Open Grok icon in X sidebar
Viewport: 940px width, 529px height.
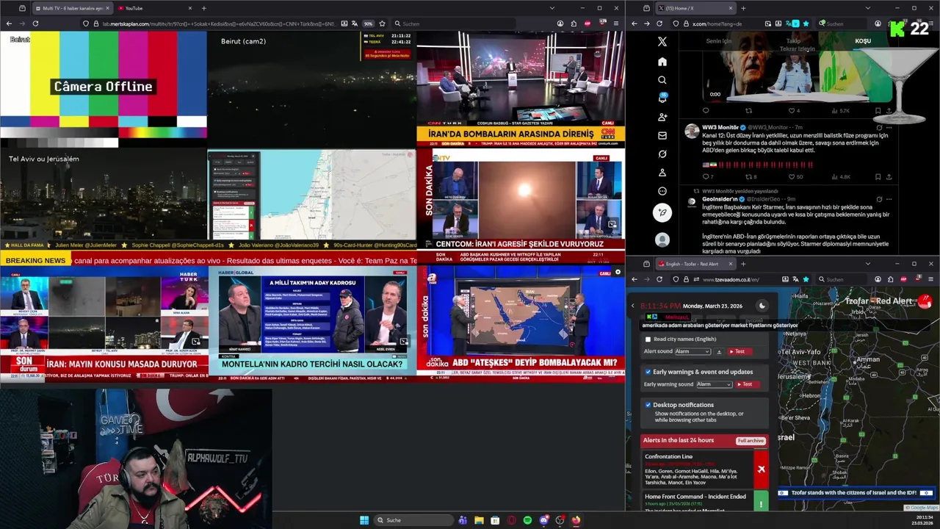point(662,154)
